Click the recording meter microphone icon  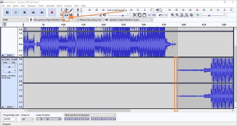[78, 10]
